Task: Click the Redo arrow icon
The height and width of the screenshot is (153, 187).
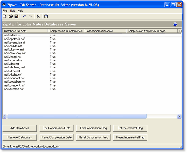Action: (30, 16)
